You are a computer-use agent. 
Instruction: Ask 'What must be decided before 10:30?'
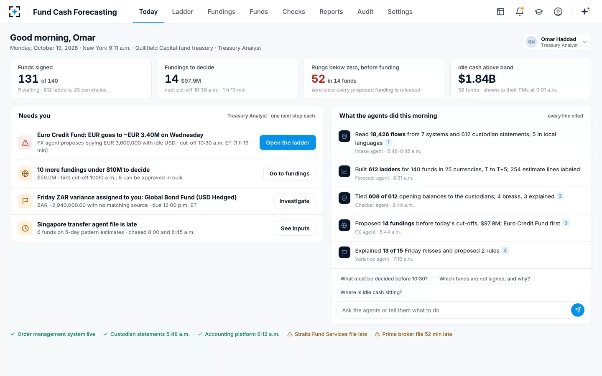click(384, 279)
